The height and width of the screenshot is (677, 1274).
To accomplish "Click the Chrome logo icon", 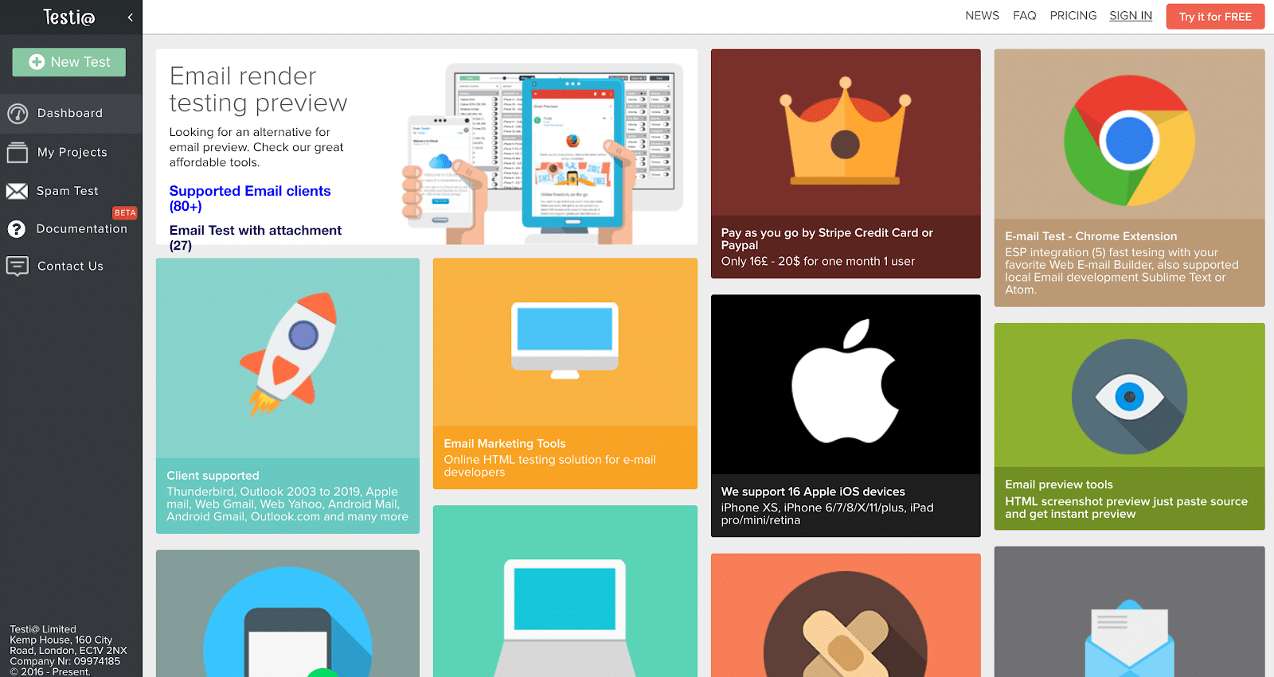I will (x=1129, y=141).
